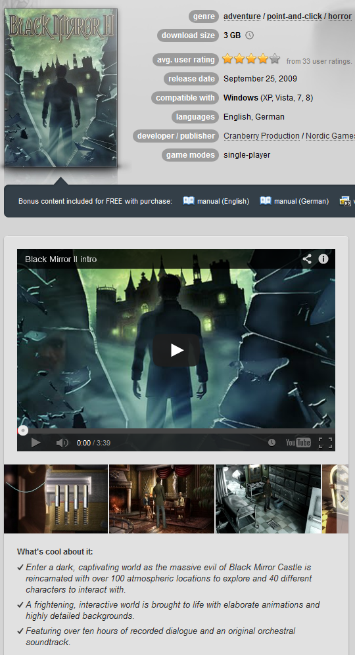
Task: Show next screenshots with right chevron
Action: pyautogui.click(x=343, y=499)
